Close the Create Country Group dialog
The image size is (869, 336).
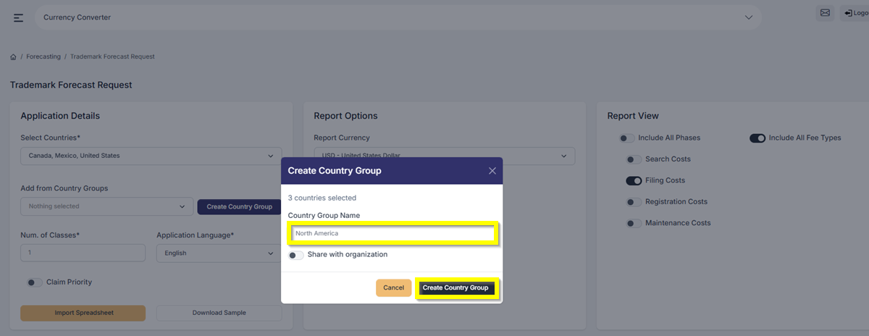point(492,171)
